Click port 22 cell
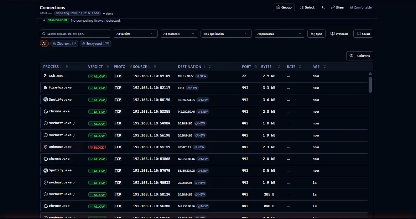Image resolution: width=416 pixels, height=219 pixels. click(x=244, y=76)
